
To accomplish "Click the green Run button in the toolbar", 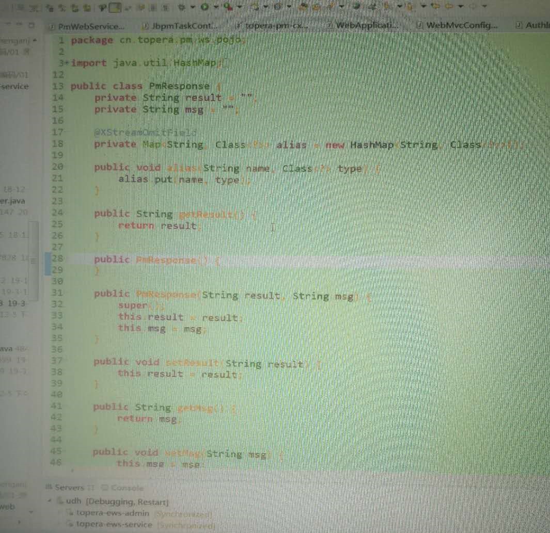I will point(205,7).
